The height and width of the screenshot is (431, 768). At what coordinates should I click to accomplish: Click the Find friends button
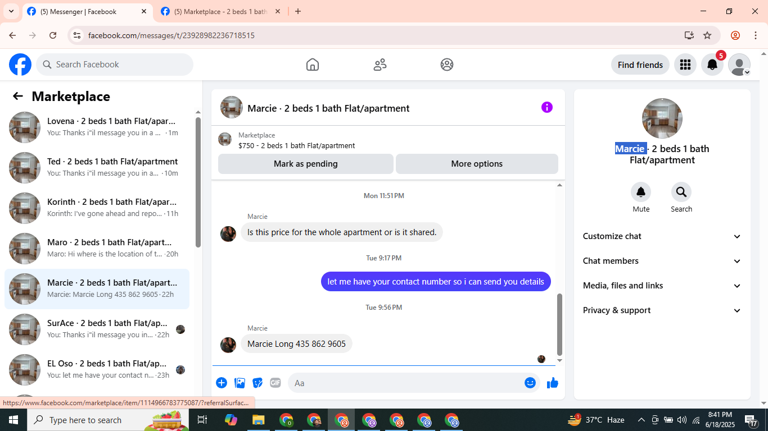[x=640, y=65]
